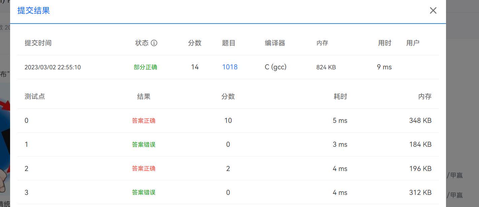Click the 耗时 column header

click(340, 96)
